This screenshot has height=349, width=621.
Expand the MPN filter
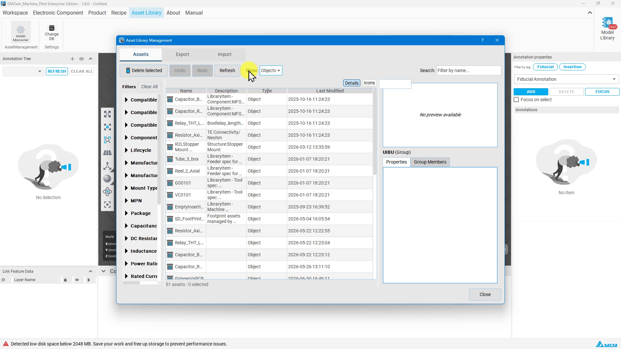(x=126, y=201)
